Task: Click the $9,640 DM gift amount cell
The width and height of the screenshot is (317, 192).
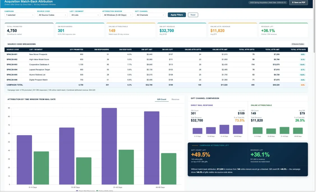Action: coord(150,65)
